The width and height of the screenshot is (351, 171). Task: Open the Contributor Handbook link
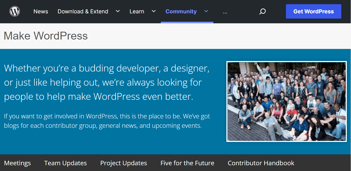(261, 163)
